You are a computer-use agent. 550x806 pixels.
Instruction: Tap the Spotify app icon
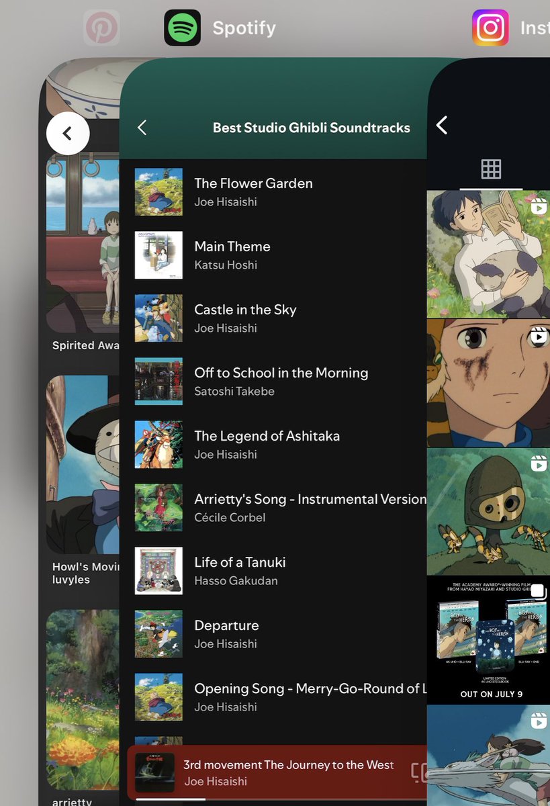pyautogui.click(x=182, y=28)
